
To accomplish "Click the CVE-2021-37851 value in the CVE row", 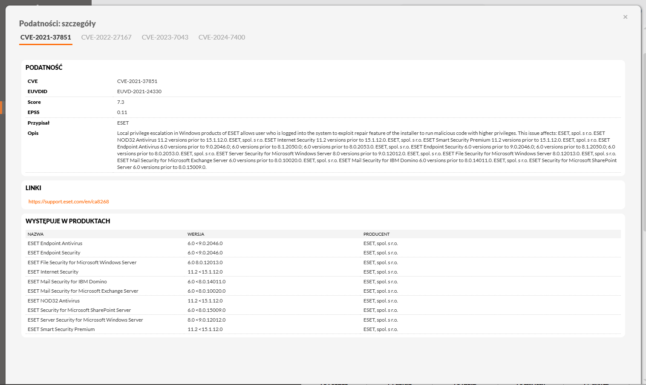I will pyautogui.click(x=137, y=81).
